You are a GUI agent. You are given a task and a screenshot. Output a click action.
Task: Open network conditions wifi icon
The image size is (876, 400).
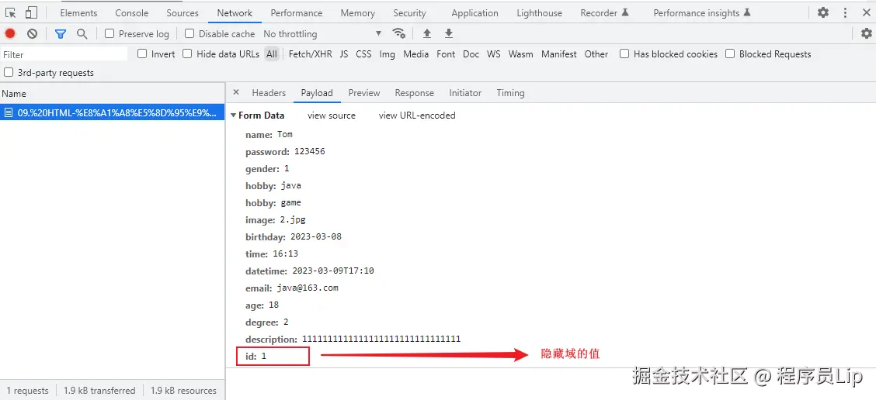(399, 33)
